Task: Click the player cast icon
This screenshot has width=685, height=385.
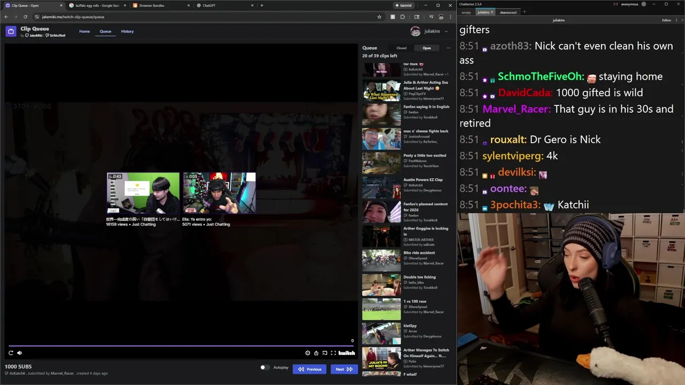Action: click(325, 353)
